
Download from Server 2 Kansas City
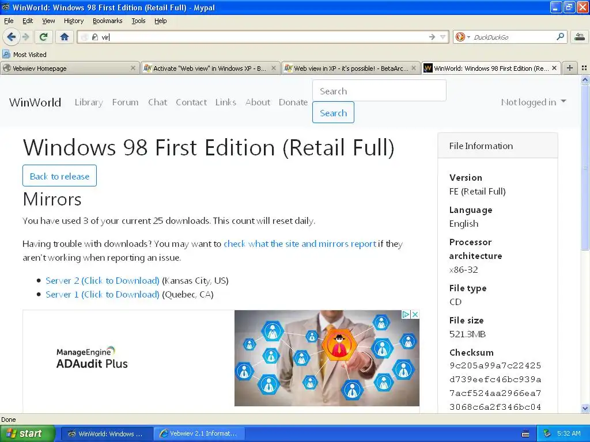point(103,280)
